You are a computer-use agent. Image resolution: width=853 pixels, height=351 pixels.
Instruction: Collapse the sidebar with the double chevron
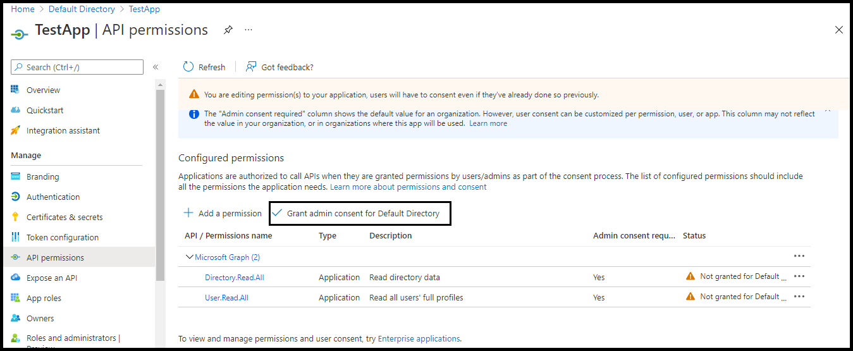[x=156, y=67]
